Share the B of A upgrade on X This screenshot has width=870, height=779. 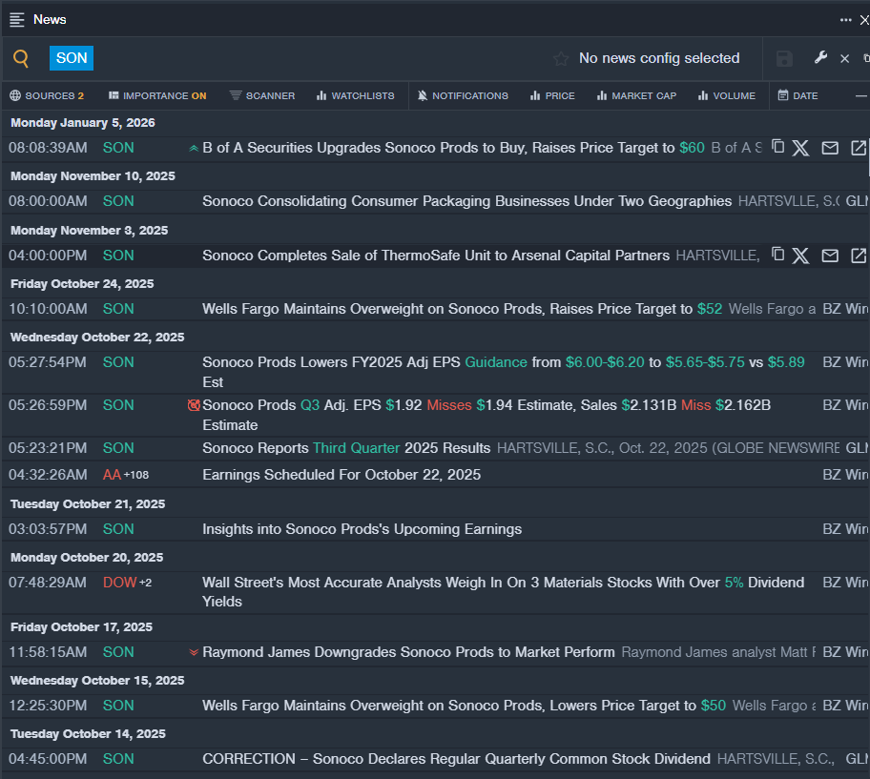click(800, 148)
